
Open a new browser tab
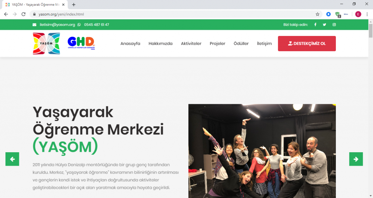(74, 4)
